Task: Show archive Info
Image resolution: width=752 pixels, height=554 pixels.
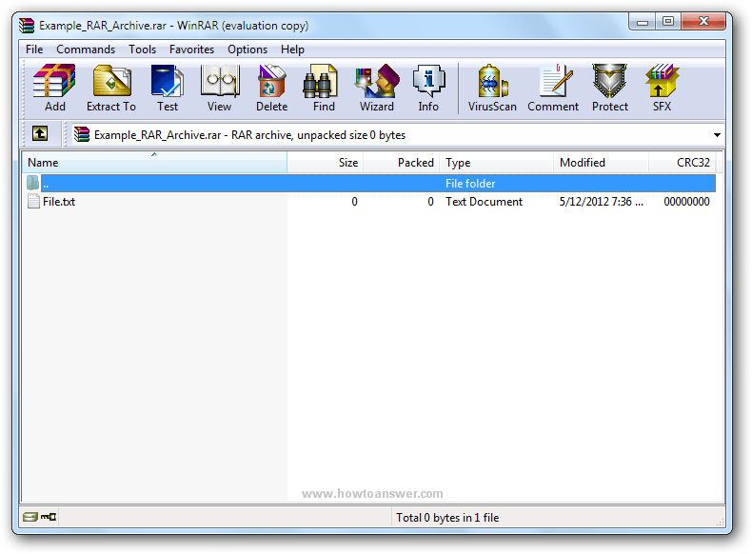Action: click(428, 89)
